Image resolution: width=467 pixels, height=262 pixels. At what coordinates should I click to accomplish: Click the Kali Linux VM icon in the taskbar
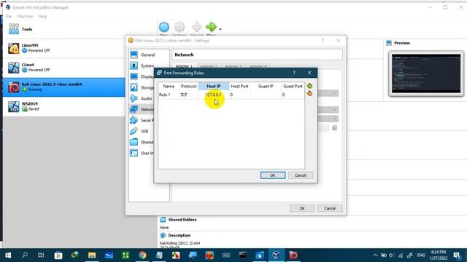pyautogui.click(x=293, y=255)
